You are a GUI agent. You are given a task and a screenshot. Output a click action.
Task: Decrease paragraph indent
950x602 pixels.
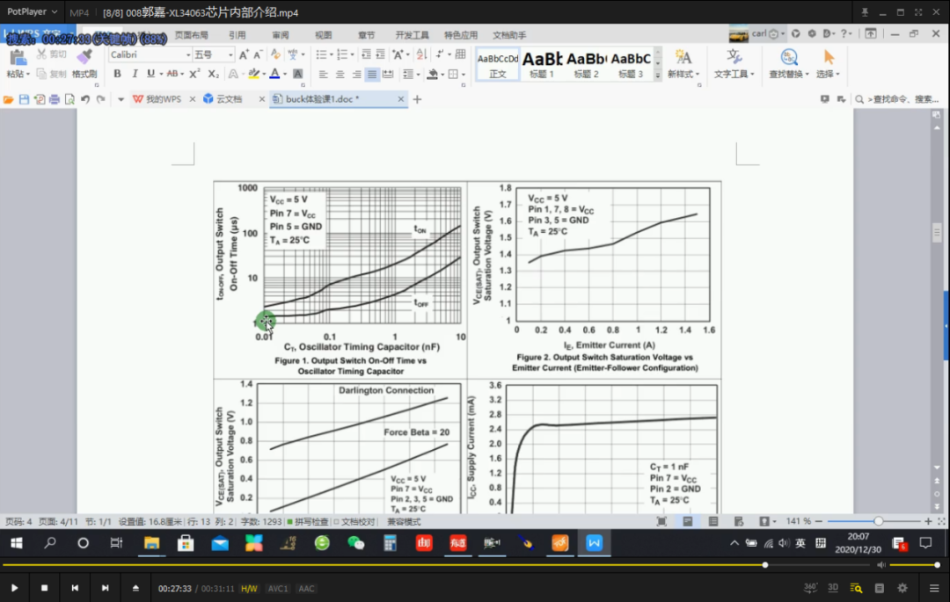coord(366,54)
